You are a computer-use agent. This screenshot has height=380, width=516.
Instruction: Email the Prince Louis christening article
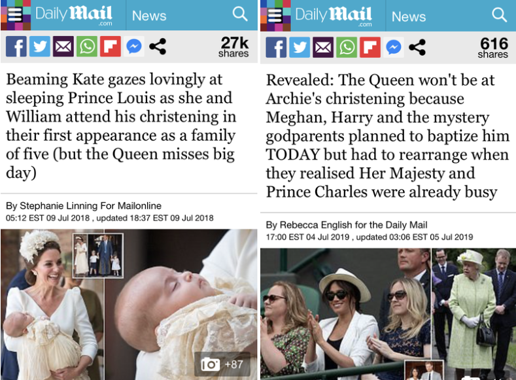click(x=63, y=46)
